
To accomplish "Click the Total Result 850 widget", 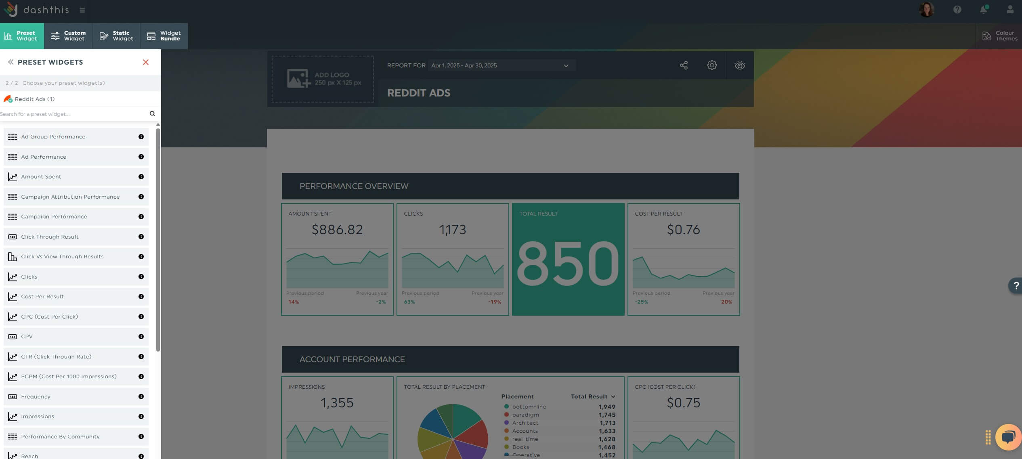I will coord(568,259).
